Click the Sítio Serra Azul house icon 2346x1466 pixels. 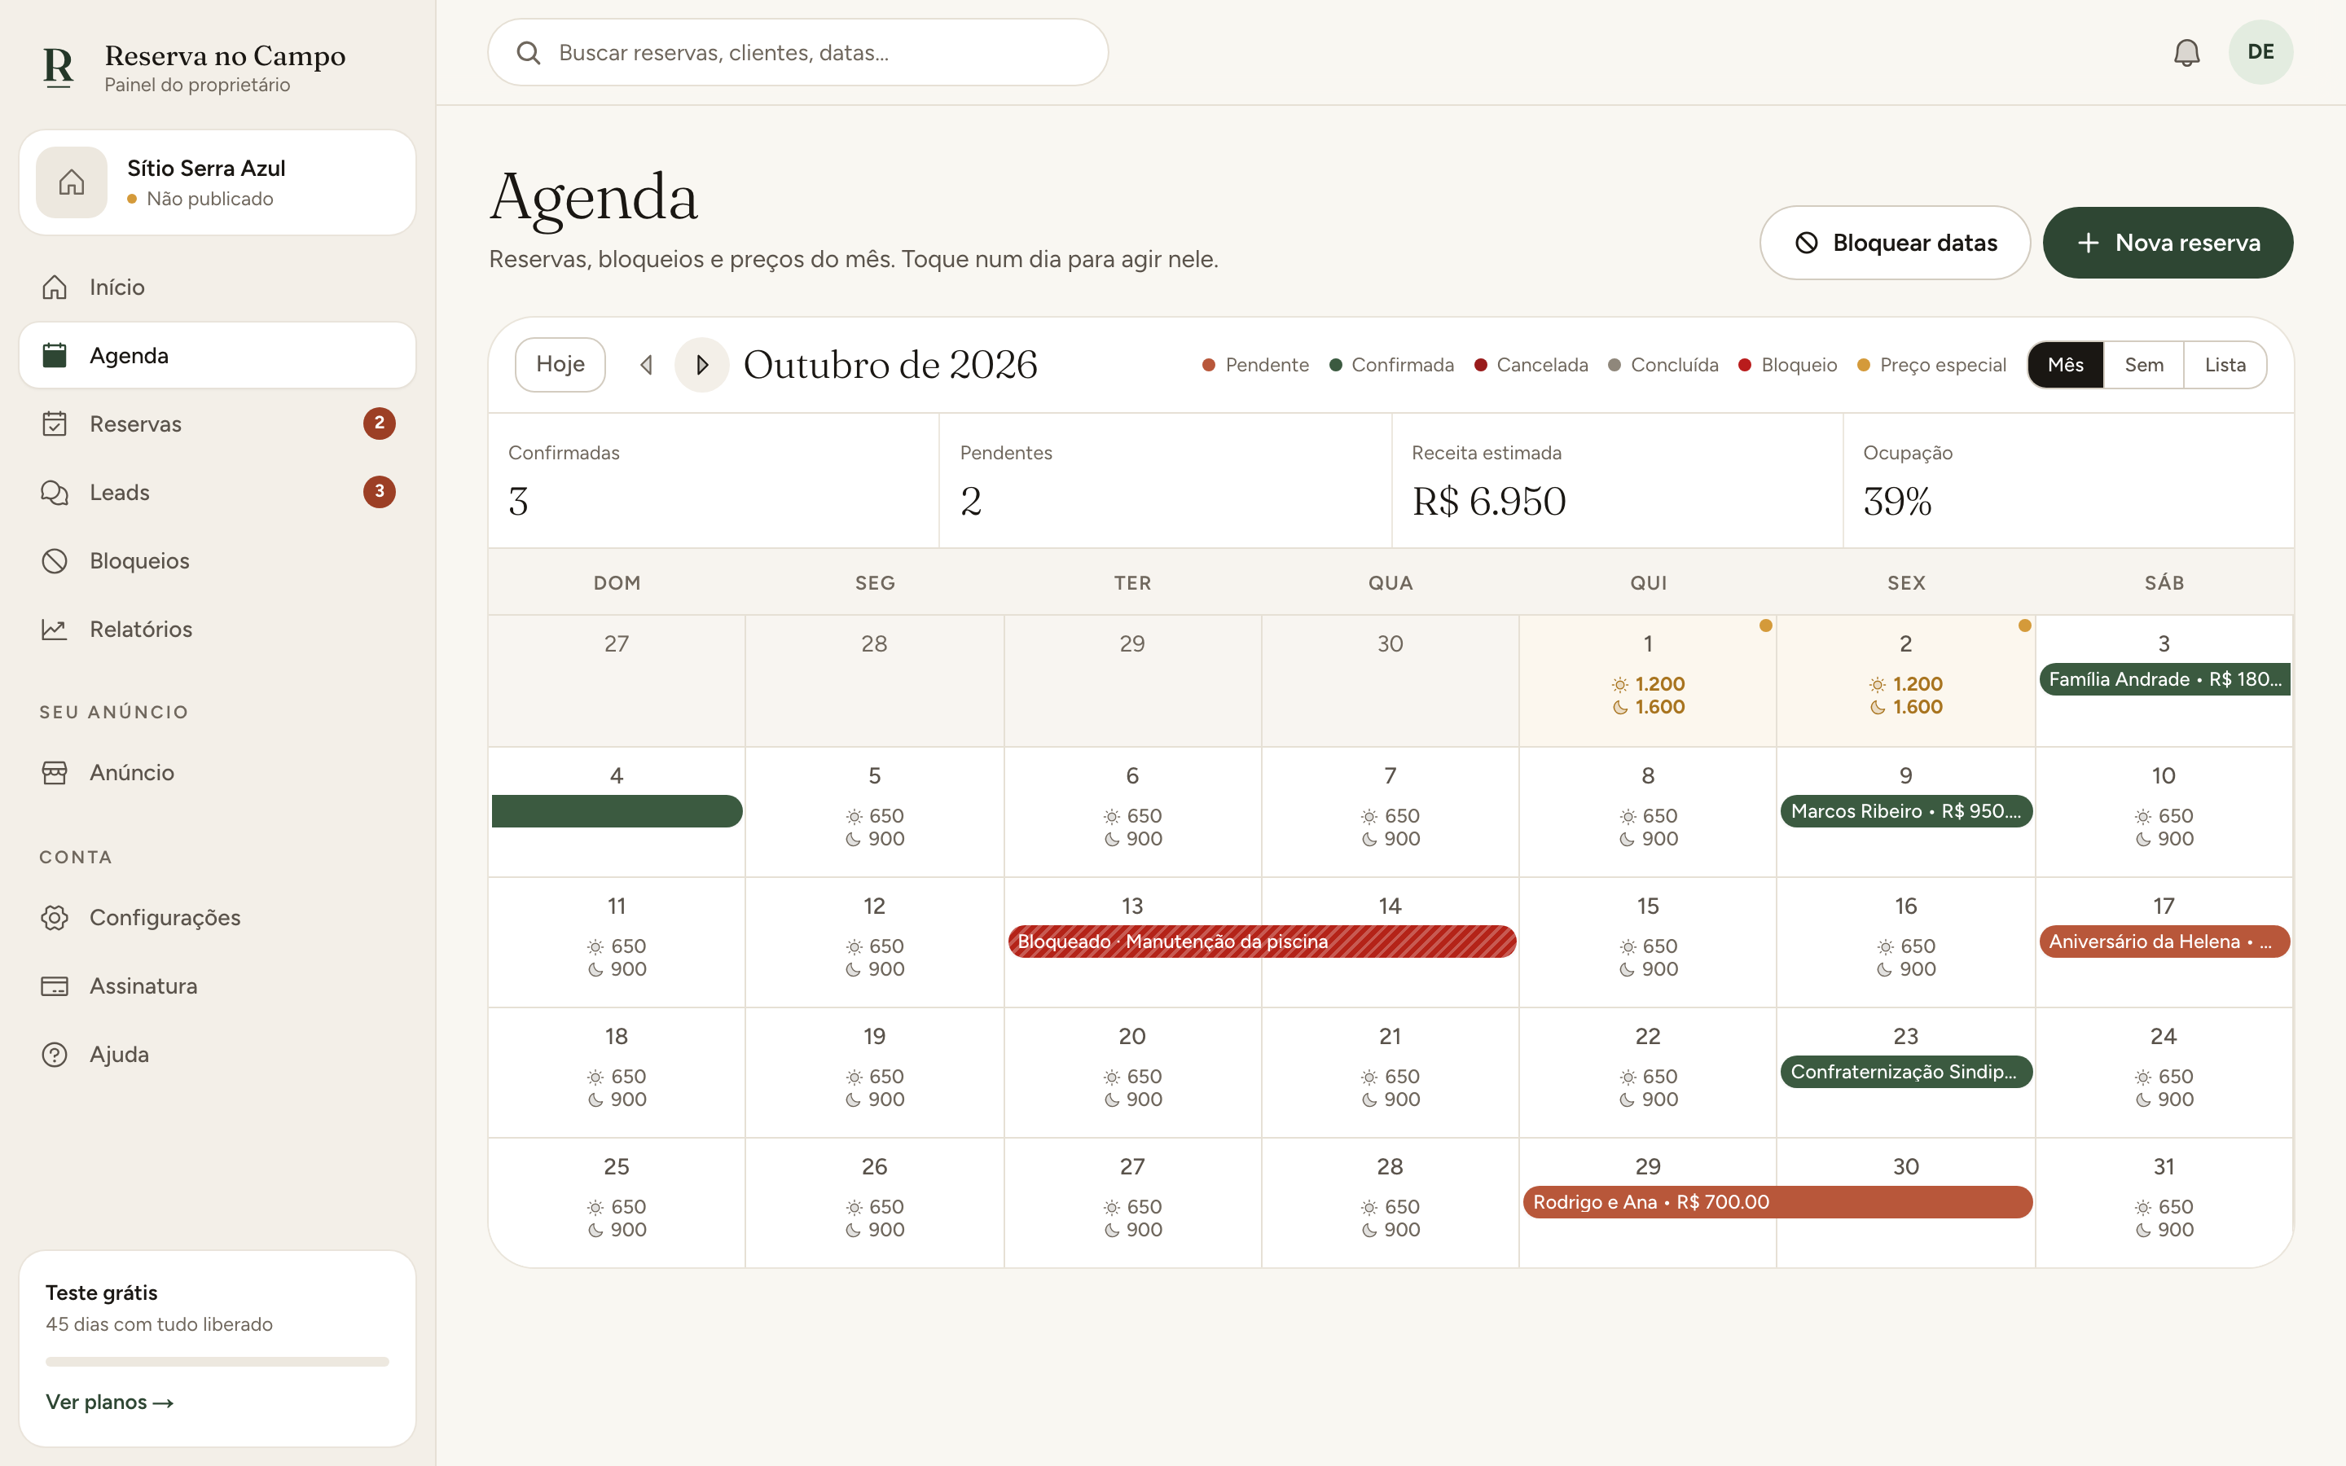[72, 182]
